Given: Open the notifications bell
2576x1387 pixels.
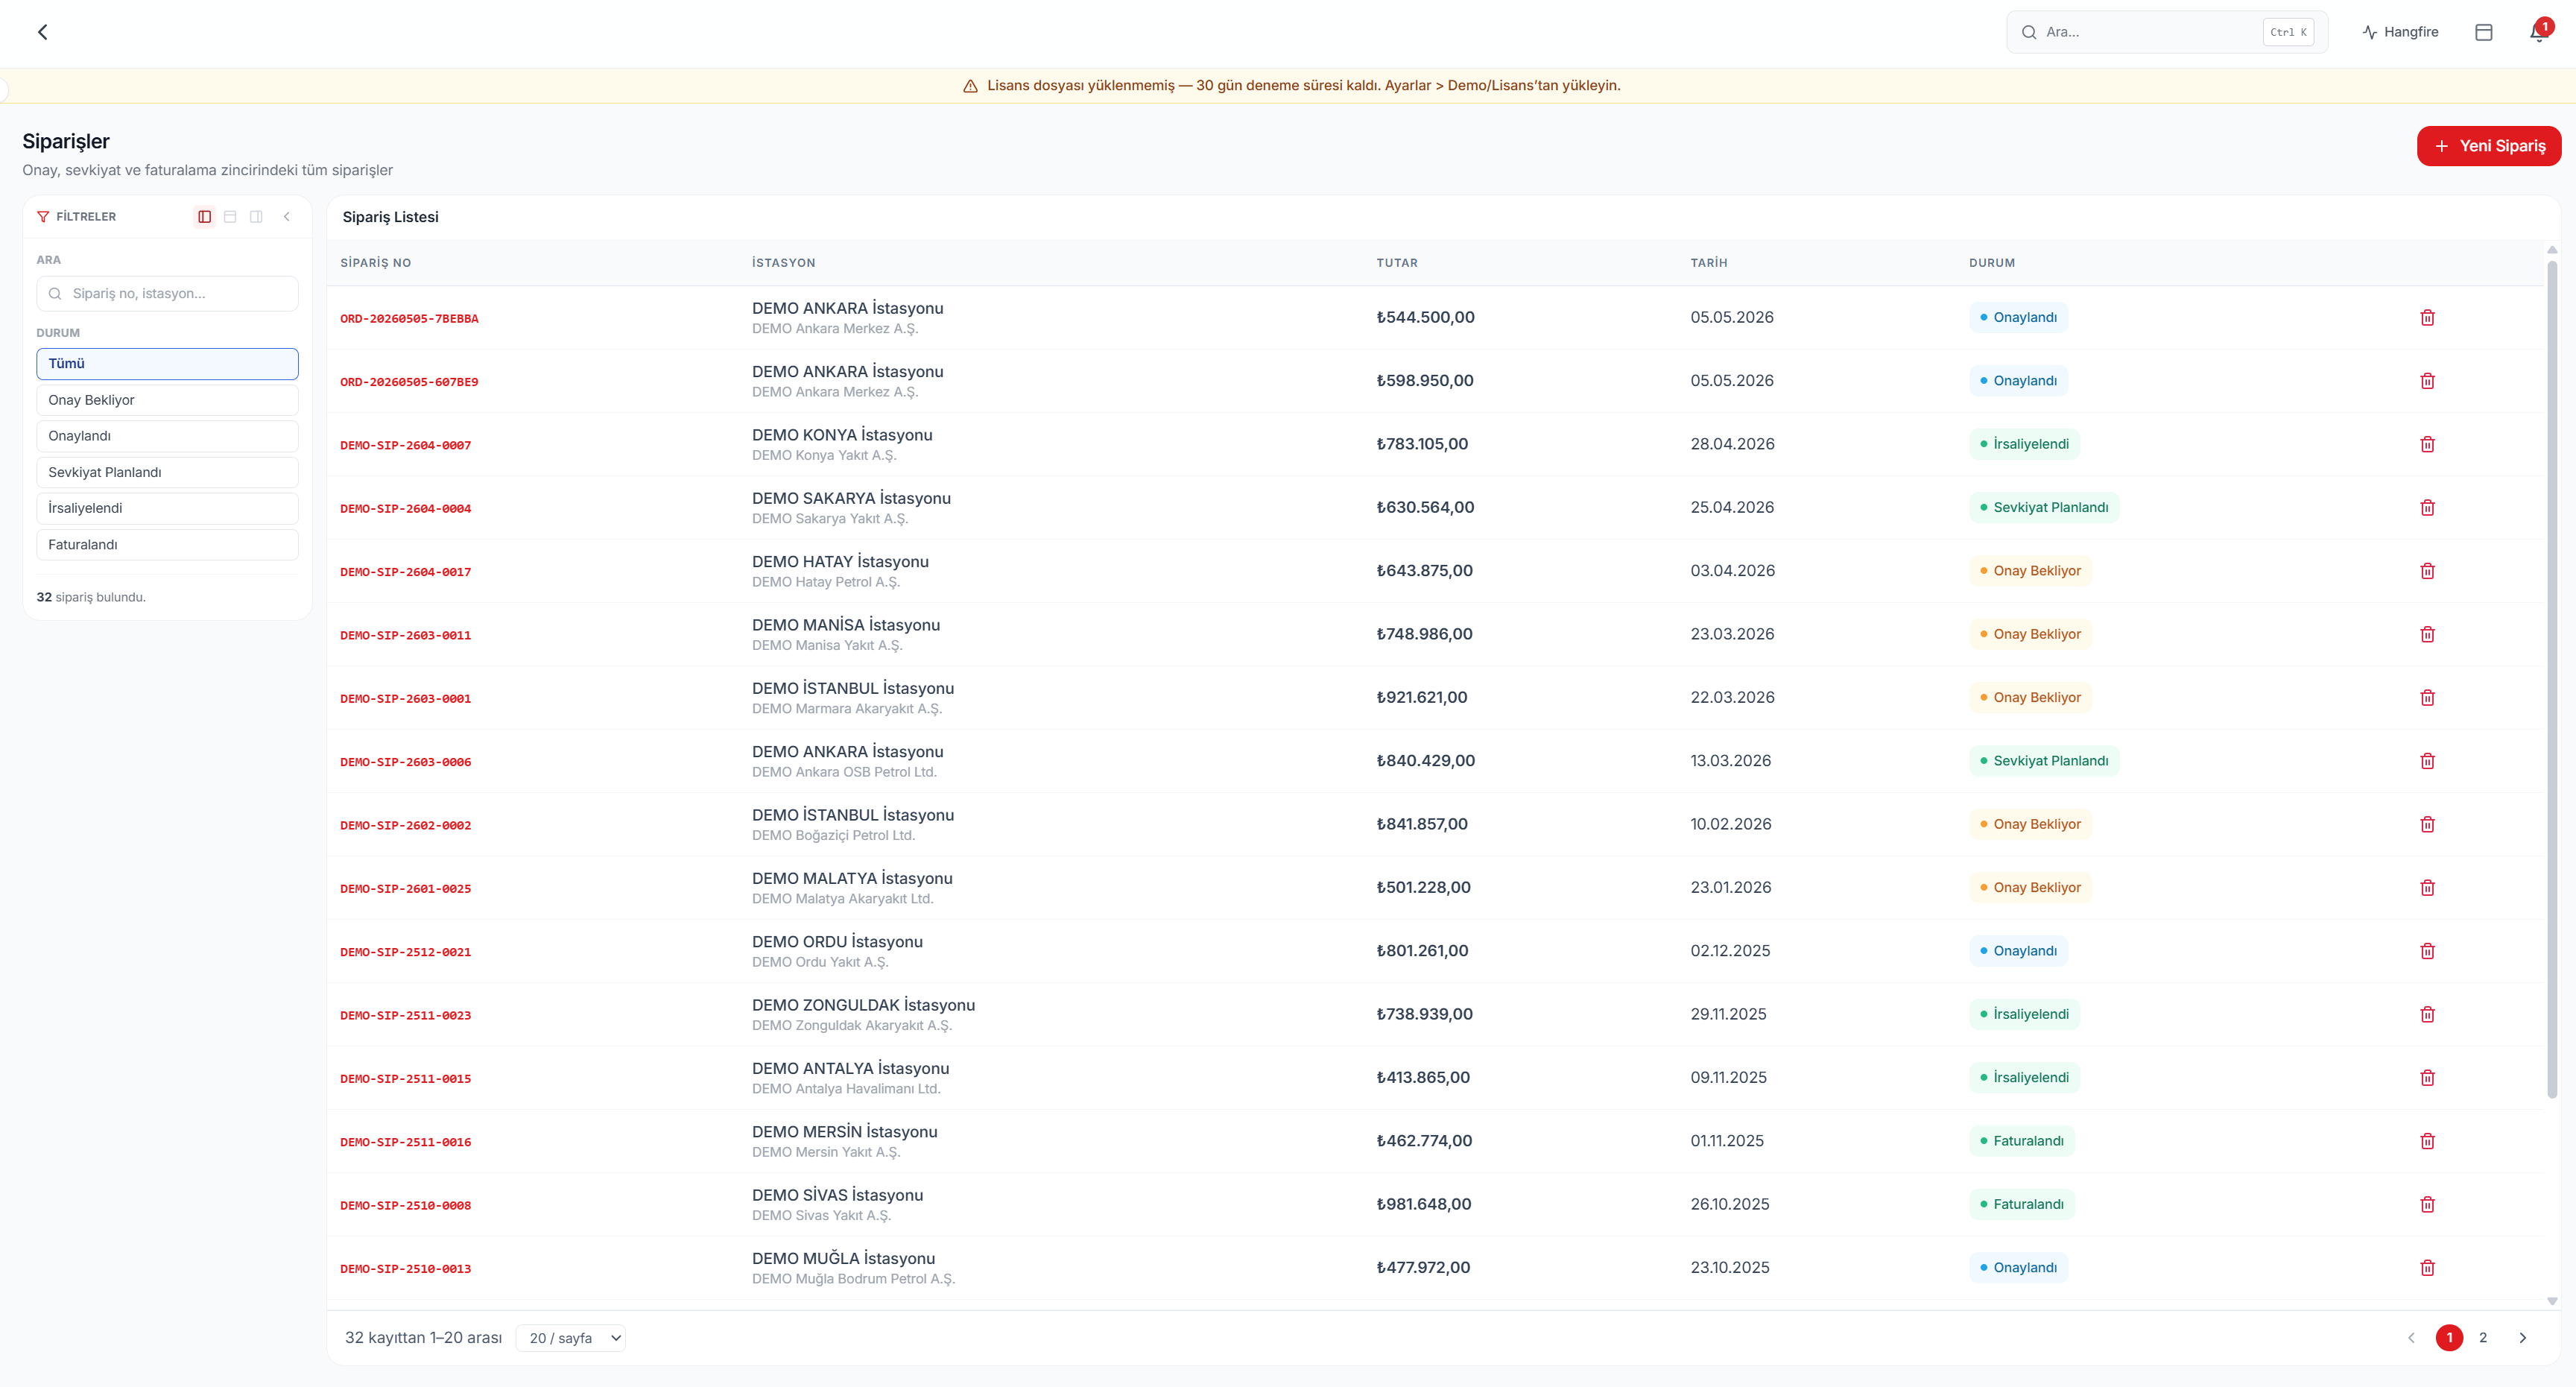Looking at the screenshot, I should click(x=2538, y=32).
